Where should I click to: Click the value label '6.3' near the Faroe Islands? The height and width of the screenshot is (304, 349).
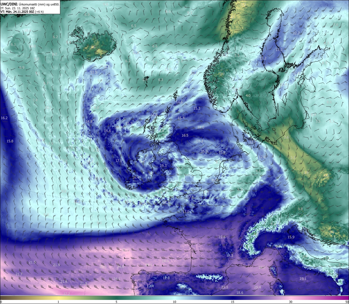click(161, 80)
